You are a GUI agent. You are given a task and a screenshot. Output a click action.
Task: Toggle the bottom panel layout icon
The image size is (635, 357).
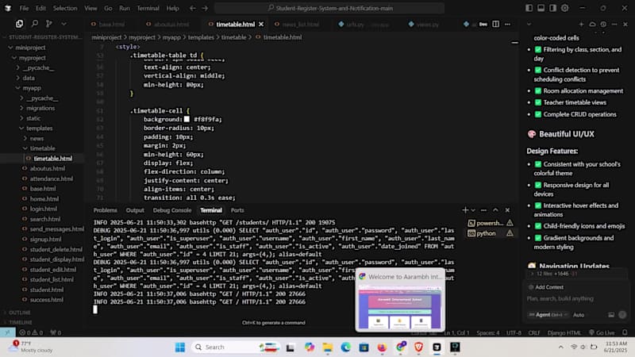[x=541, y=8]
